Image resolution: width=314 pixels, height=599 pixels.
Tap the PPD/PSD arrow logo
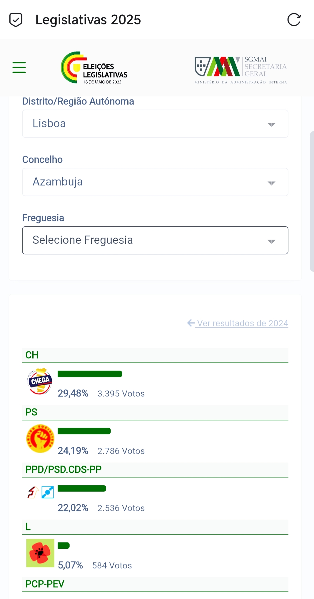(x=33, y=492)
